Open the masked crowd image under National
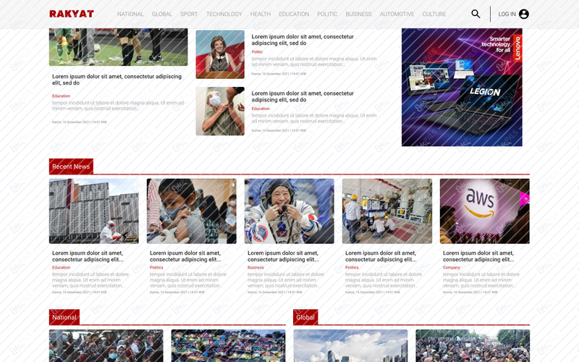 [106, 346]
